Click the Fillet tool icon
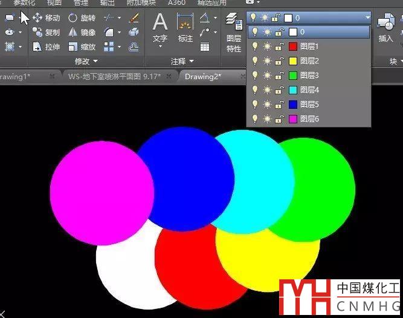403x318 pixels. click(109, 33)
